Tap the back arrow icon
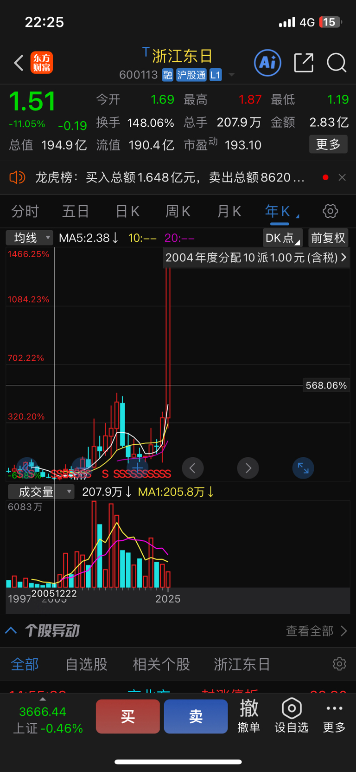 click(19, 63)
